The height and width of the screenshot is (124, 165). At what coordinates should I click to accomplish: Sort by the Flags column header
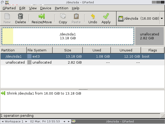click(x=153, y=50)
